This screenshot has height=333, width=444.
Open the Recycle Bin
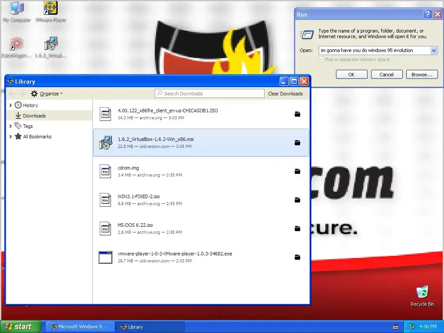click(422, 296)
